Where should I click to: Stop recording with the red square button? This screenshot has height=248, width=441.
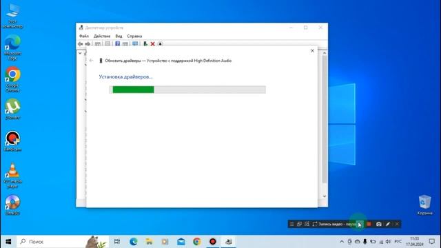click(x=369, y=224)
